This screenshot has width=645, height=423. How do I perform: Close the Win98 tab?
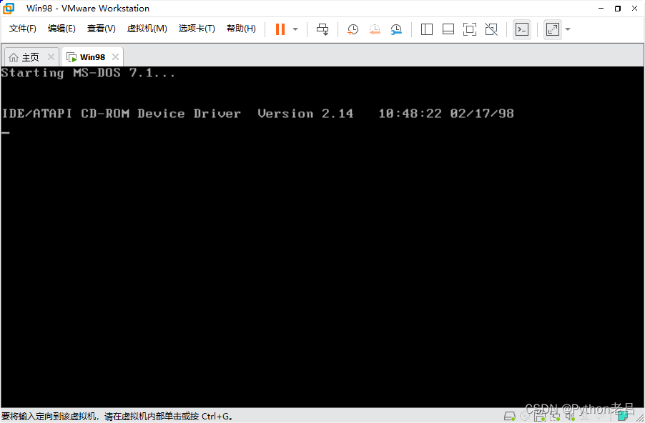(x=116, y=56)
